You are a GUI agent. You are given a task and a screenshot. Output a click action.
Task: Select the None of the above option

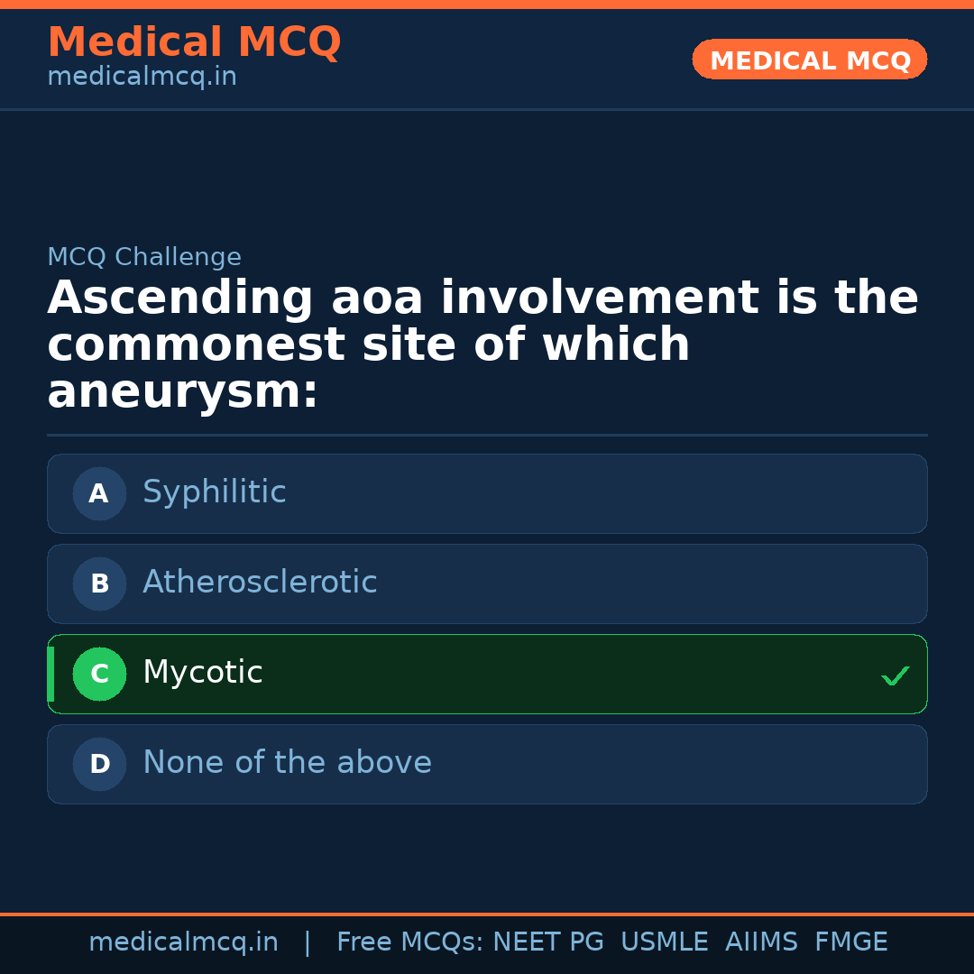point(487,764)
